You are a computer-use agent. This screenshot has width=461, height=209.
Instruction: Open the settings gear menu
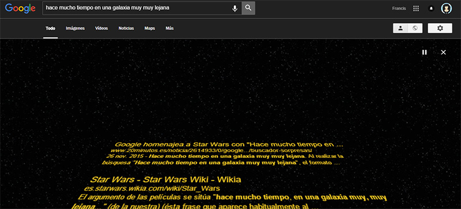440,28
